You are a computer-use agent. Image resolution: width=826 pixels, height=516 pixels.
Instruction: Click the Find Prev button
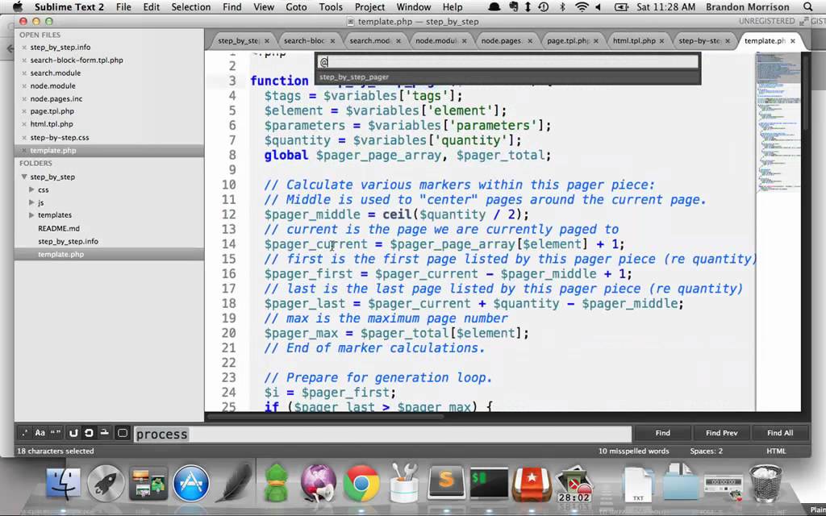coord(722,433)
